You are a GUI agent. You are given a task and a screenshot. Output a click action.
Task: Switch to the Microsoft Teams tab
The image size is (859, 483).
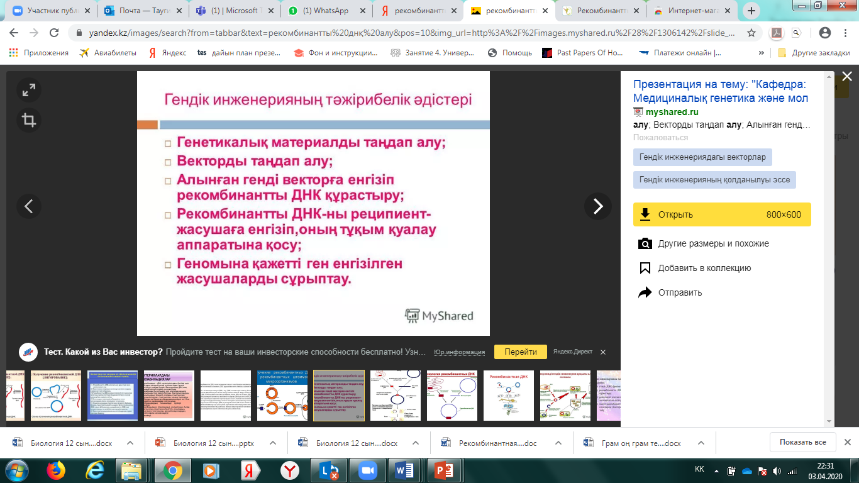(x=235, y=11)
